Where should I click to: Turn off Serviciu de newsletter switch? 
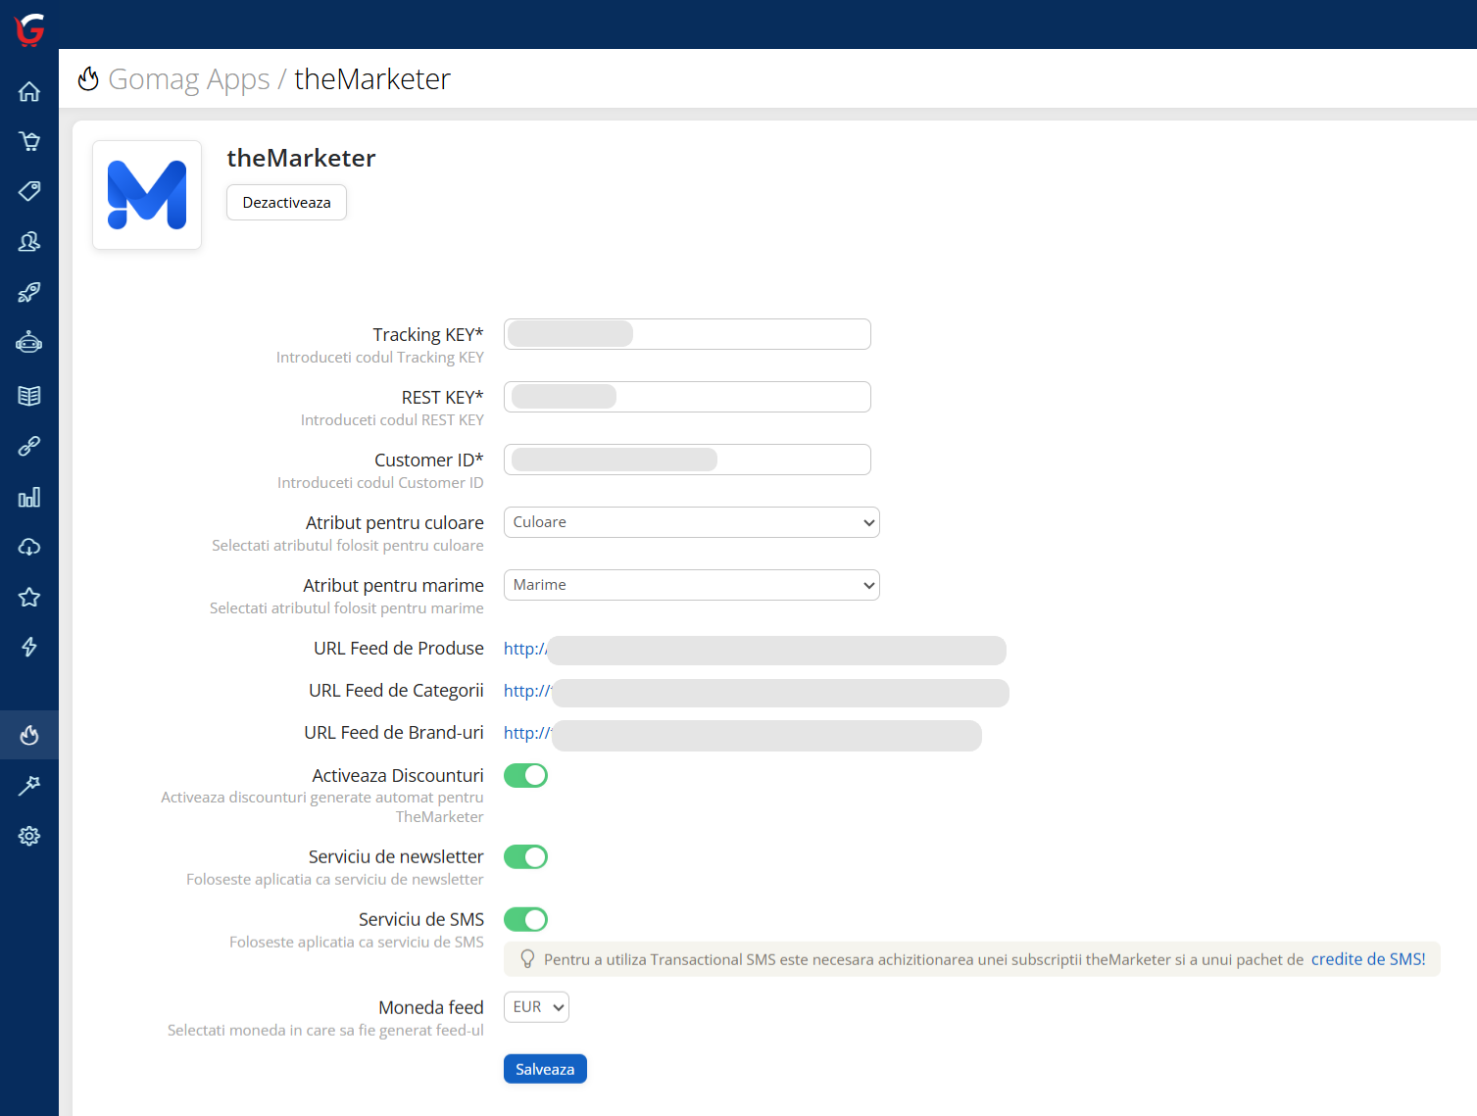click(x=525, y=857)
